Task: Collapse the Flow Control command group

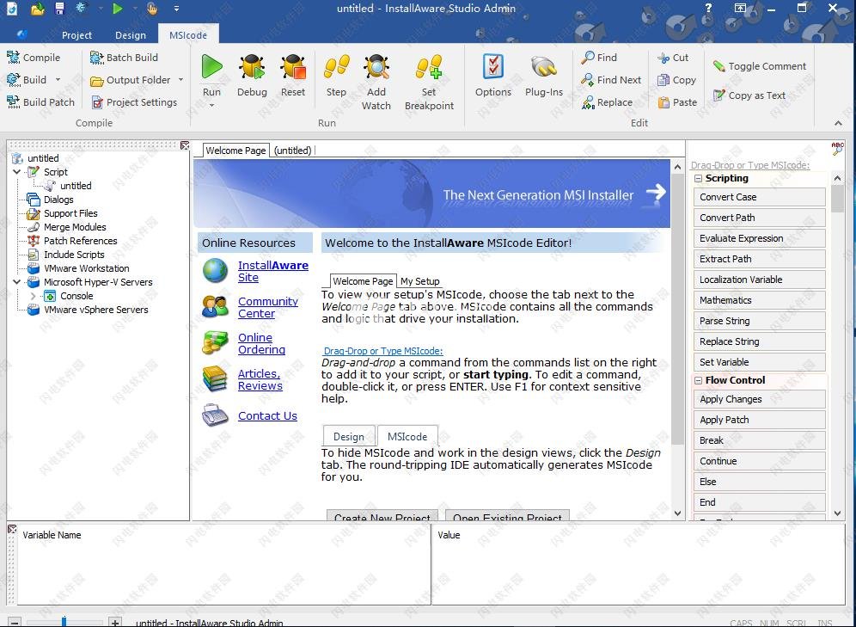Action: click(x=698, y=381)
